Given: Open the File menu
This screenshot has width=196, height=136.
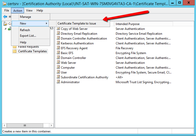Looking at the screenshot, I should pyautogui.click(x=7, y=10).
